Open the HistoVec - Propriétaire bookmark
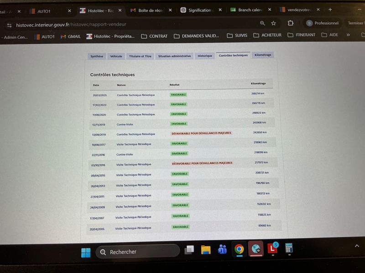Screen dimensions: 365x273 110,36
